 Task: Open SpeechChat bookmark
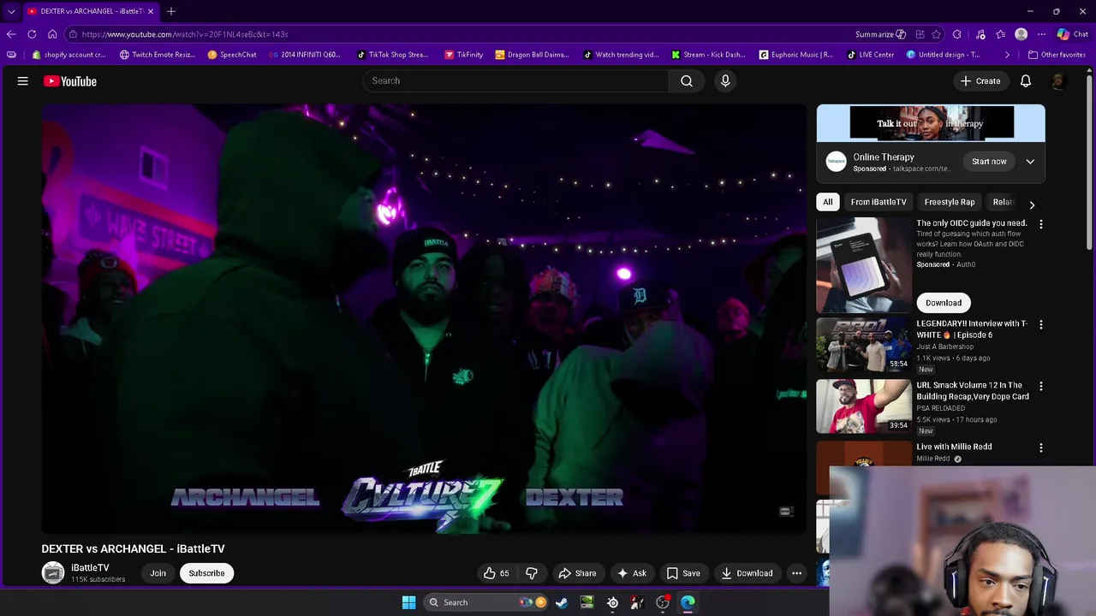(x=232, y=55)
